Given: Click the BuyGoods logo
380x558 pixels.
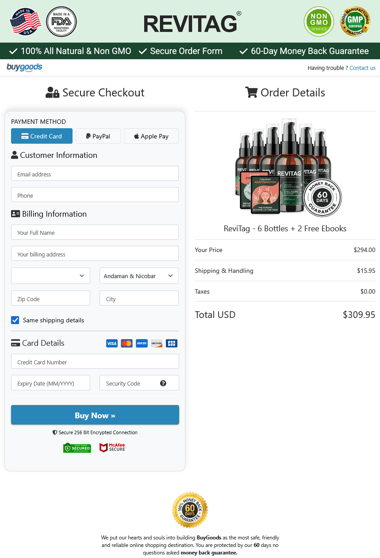Looking at the screenshot, I should click(25, 67).
